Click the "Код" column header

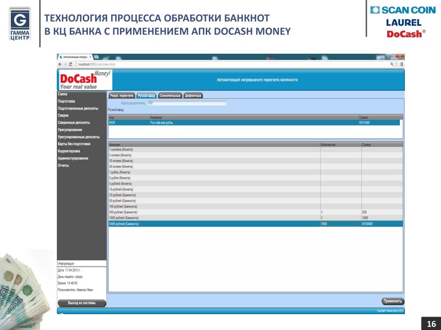click(x=129, y=117)
